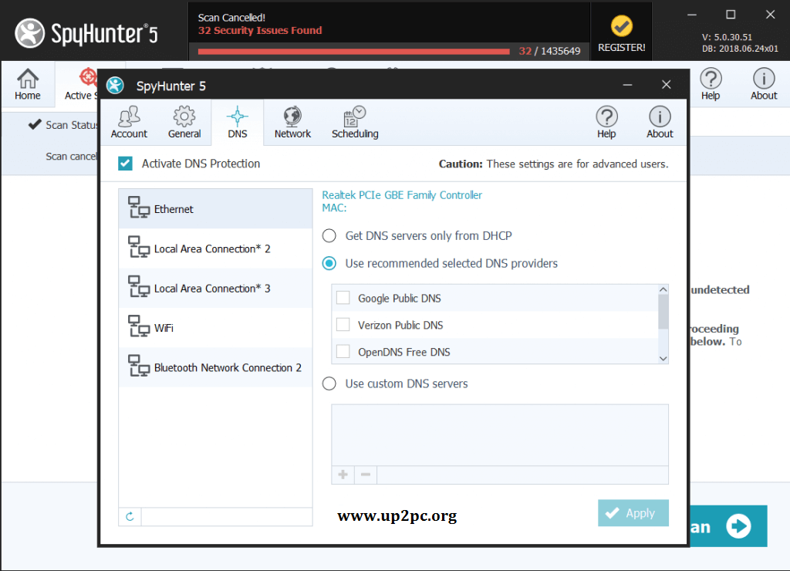Check the OpenDNS Free DNS box
This screenshot has height=571, width=790.
click(343, 351)
